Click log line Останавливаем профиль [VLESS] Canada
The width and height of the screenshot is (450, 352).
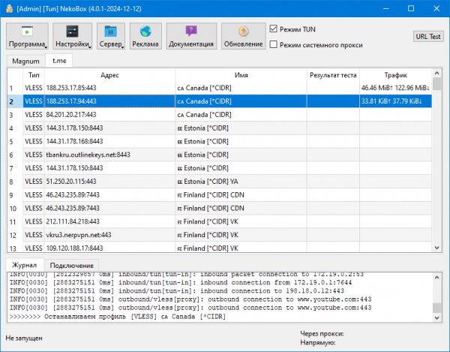click(118, 317)
